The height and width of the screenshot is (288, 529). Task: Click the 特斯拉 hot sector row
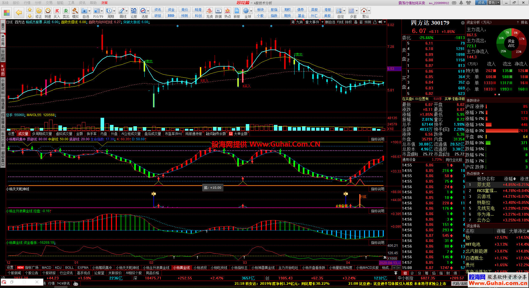click(497, 202)
